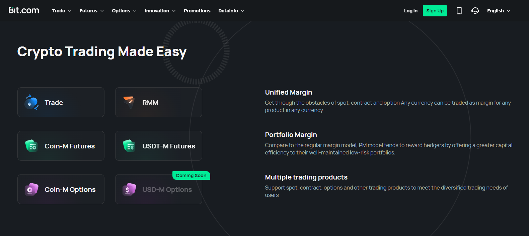Expand the Futures menu chevron
529x236 pixels.
point(102,11)
